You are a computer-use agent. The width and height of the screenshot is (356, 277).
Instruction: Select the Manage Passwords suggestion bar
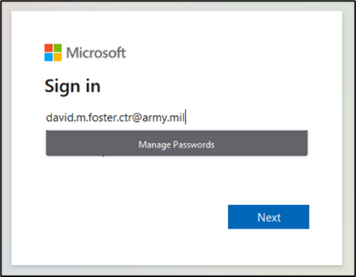(176, 143)
